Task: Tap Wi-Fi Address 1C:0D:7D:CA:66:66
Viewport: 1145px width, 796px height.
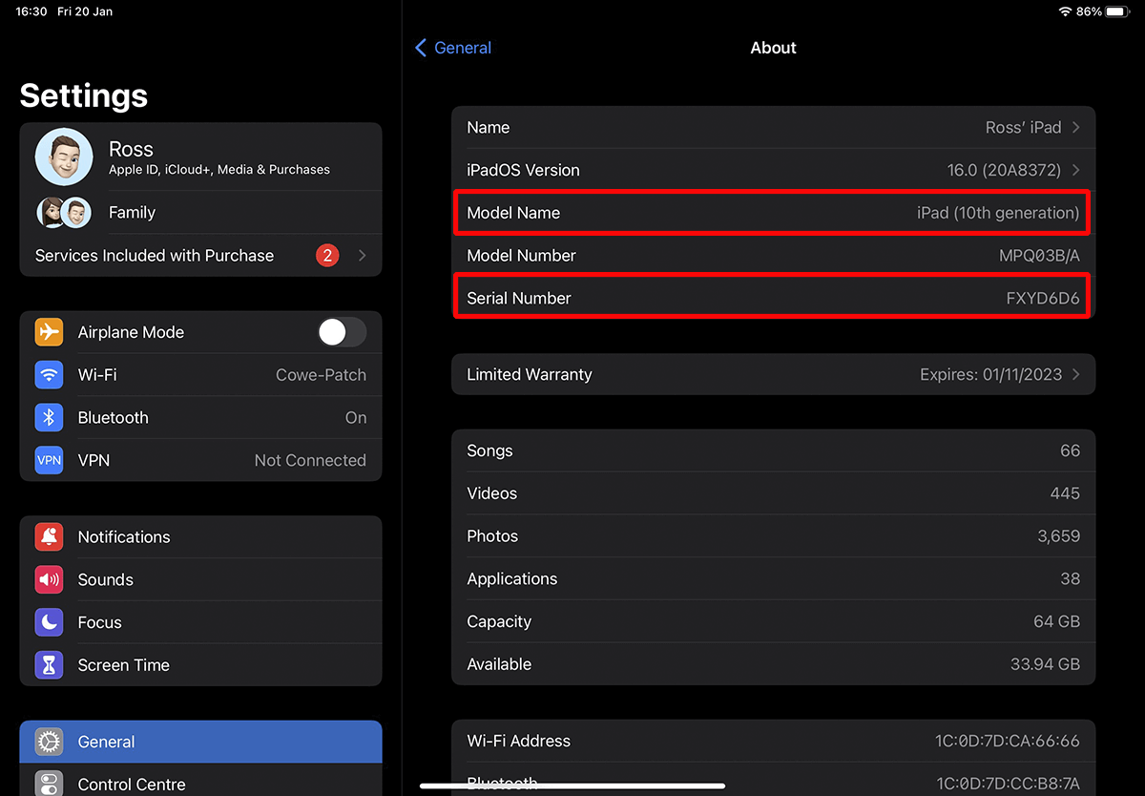Action: 1008,741
